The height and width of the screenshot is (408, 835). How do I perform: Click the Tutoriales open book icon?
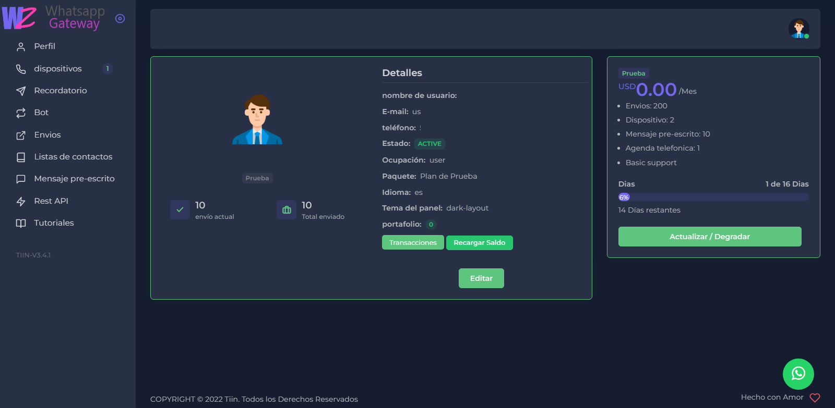click(x=21, y=224)
